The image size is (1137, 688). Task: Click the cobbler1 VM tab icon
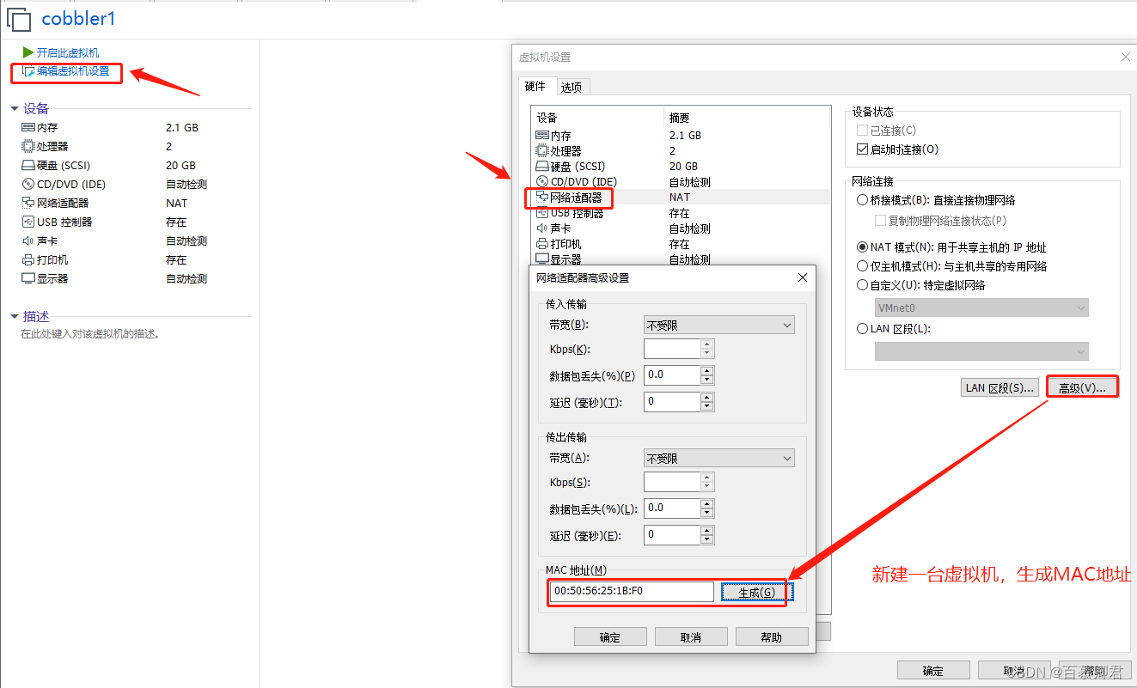(19, 19)
